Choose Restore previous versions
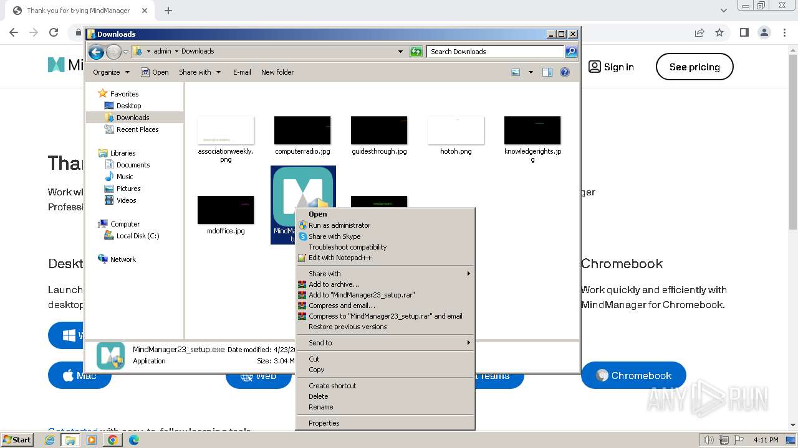The image size is (798, 448). click(385, 327)
